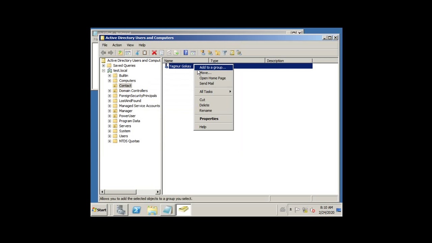Open Properties from toolbar icon
Image resolution: width=432 pixels, height=243 pixels.
coord(162,53)
